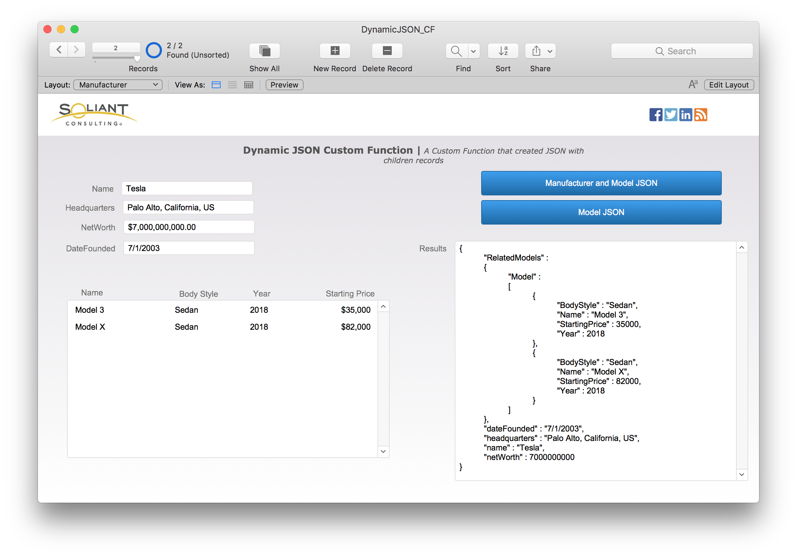Open the Twitter social icon
This screenshot has width=797, height=557.
pos(671,115)
